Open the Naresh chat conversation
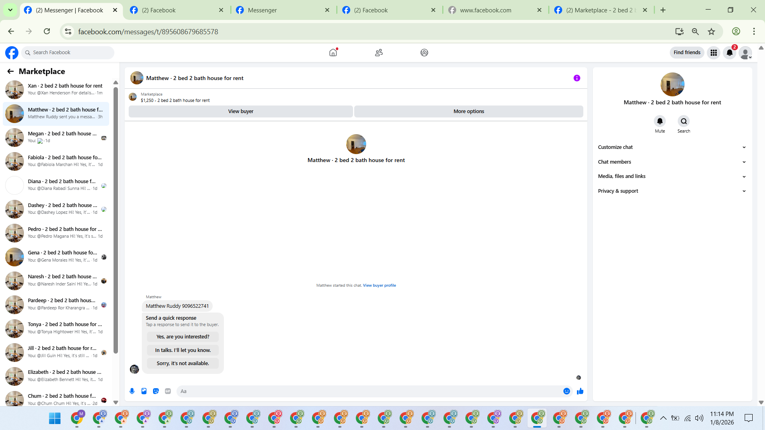Image resolution: width=765 pixels, height=430 pixels. pyautogui.click(x=56, y=281)
